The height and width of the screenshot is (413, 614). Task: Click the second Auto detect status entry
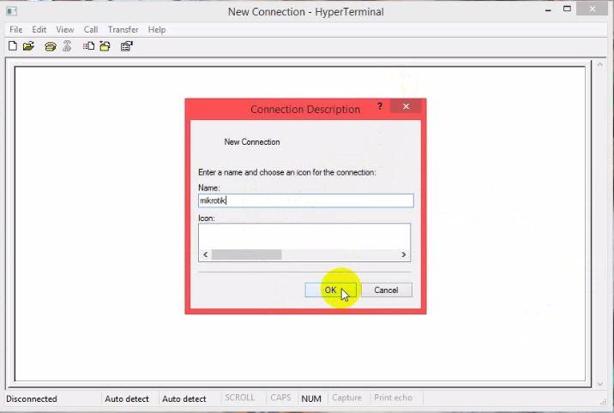[184, 399]
